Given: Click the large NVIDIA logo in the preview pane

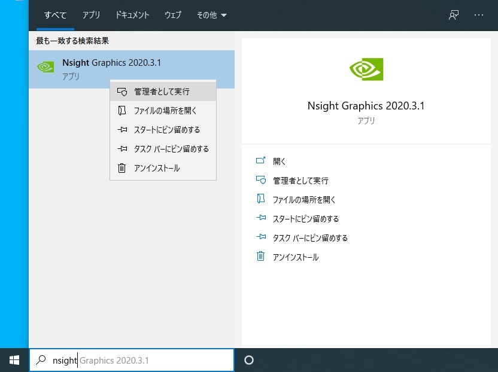Looking at the screenshot, I should [x=366, y=69].
